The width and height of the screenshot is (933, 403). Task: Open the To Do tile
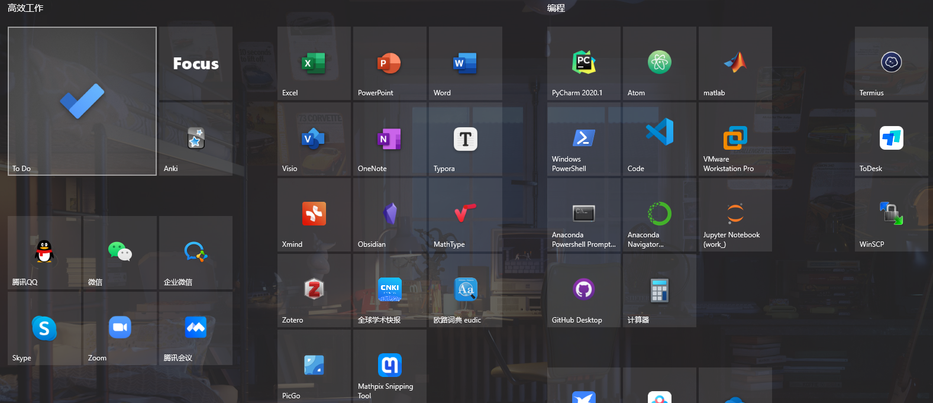[x=82, y=101]
